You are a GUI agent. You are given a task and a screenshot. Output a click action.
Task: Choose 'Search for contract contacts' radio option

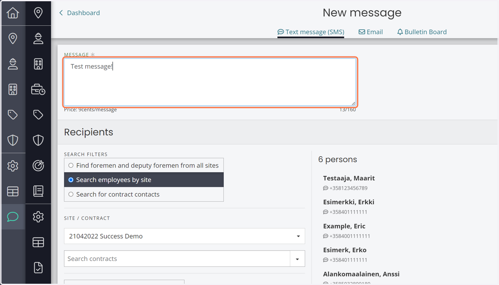(144, 194)
